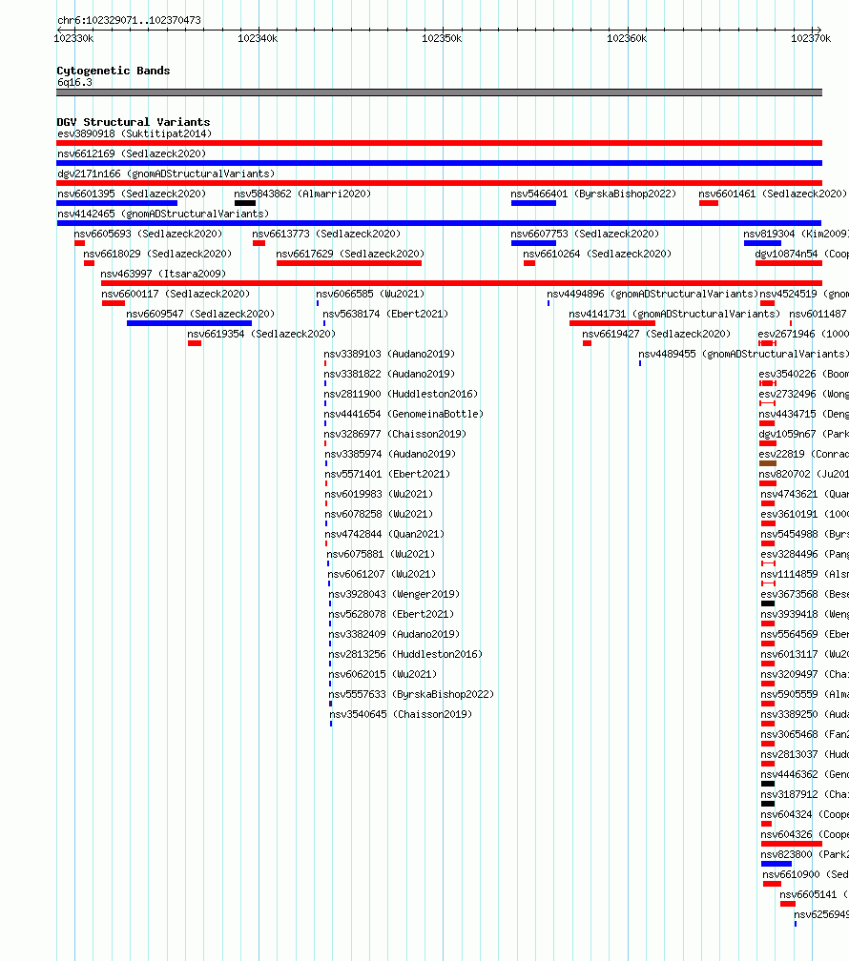Screen dimensions: 849x961
Task: Open the nsv5466401 (ByrskaBishop2022) variant
Action: (593, 194)
